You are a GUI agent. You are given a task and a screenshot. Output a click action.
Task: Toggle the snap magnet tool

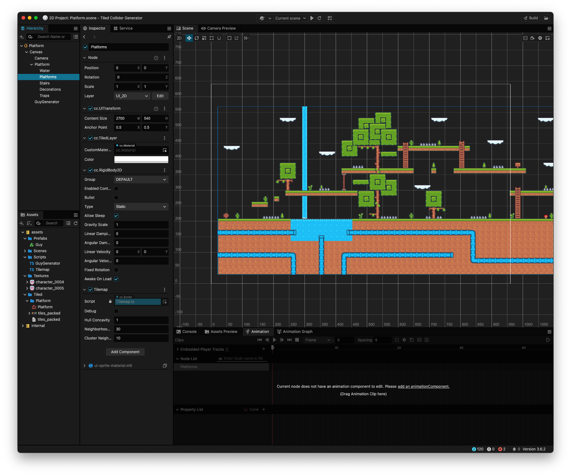point(219,38)
